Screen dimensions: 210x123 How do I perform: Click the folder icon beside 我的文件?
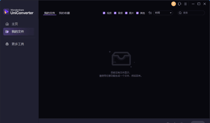coord(7,31)
